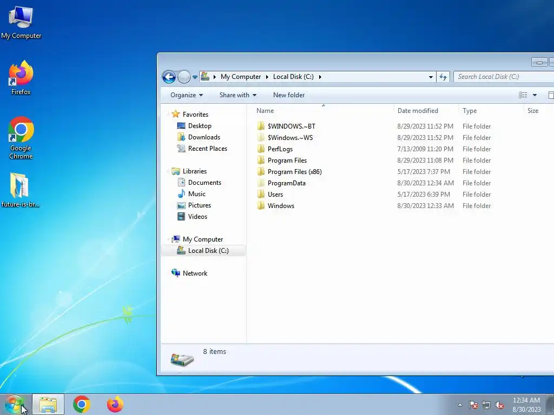Go back using the Explorer Back arrow
This screenshot has width=554, height=415.
click(x=169, y=77)
